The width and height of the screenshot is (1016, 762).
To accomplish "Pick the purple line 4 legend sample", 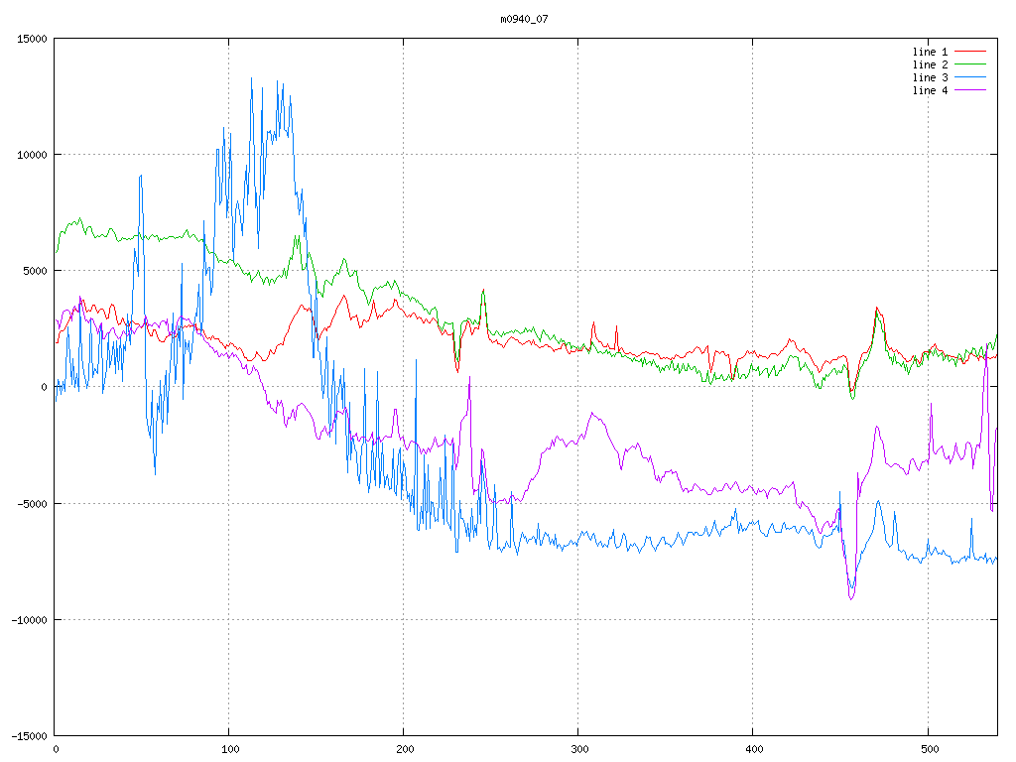I will (972, 90).
